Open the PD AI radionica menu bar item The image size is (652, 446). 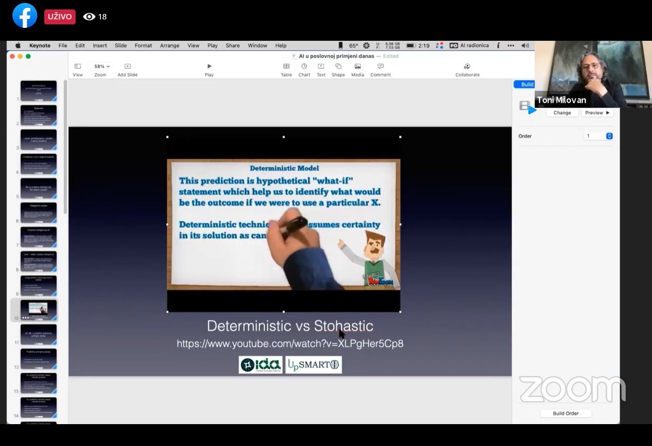[469, 46]
